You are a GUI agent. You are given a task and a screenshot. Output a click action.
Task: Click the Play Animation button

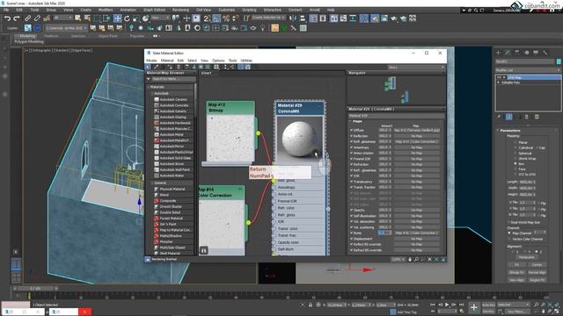447,305
